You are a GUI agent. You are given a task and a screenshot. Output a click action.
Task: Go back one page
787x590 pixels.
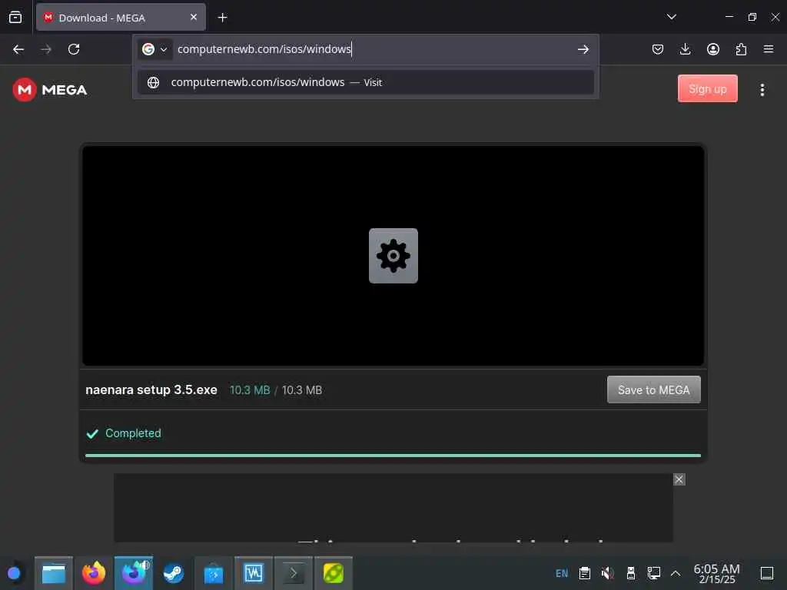18,49
